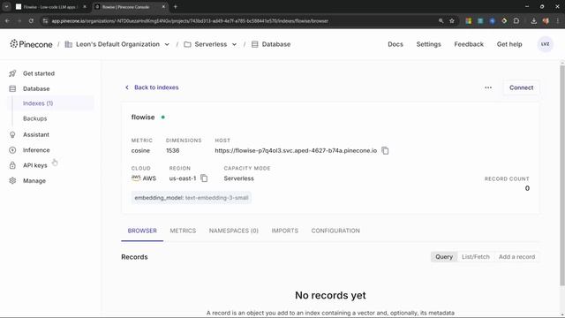Screen dimensions: 565x318
Task: Click the gear icon beside Manage
Action: (x=12, y=181)
